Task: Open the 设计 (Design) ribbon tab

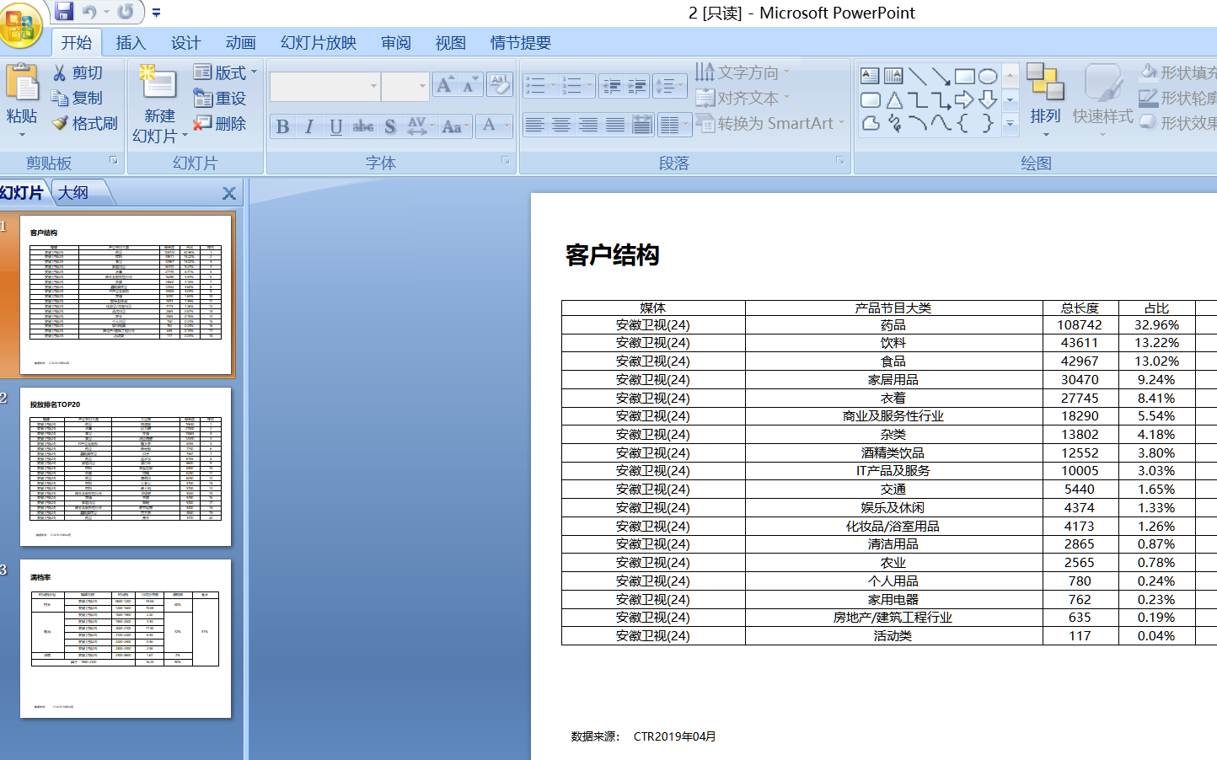Action: [x=185, y=43]
